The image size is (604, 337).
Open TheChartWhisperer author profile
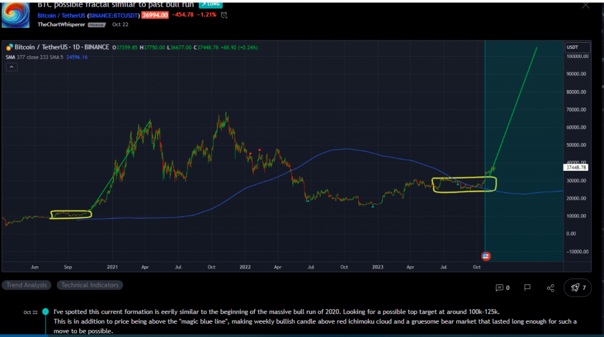tap(61, 25)
